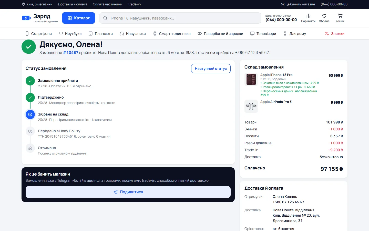This screenshot has height=231, width=369.
Task: Open the Планшети category
Action: click(101, 34)
